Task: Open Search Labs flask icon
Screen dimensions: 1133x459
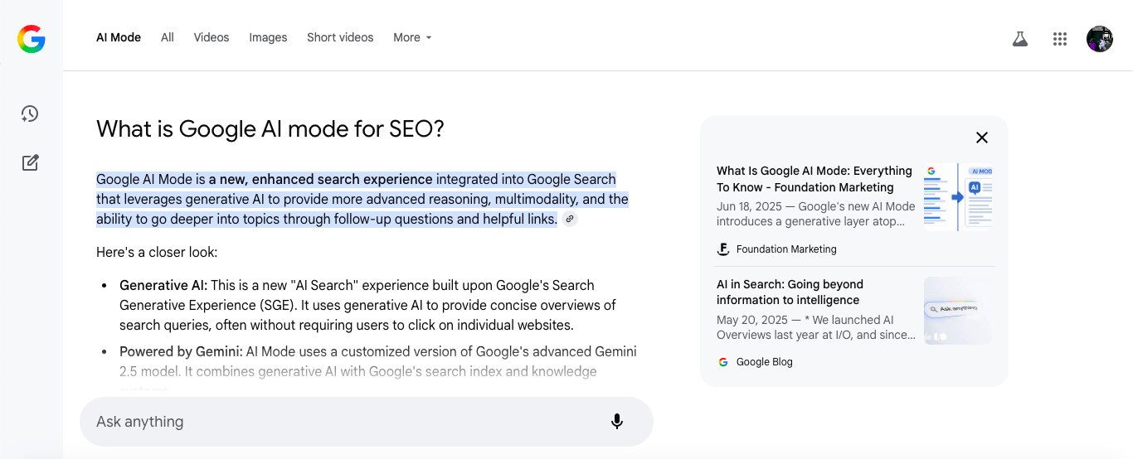Action: pos(1020,38)
